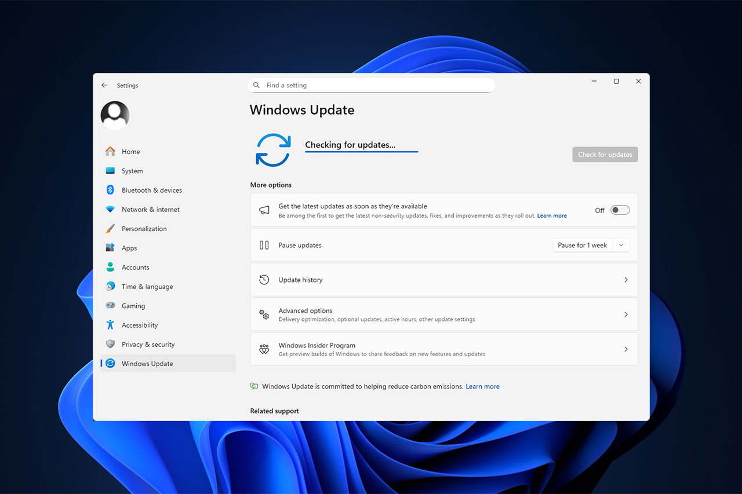Click the Windows Update page heading
Screen dimensions: 742x494
(x=302, y=110)
